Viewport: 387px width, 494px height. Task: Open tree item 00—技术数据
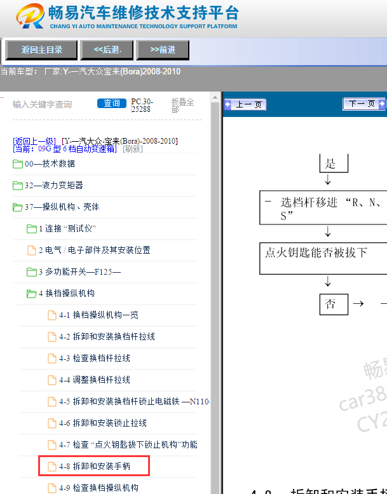(x=50, y=164)
